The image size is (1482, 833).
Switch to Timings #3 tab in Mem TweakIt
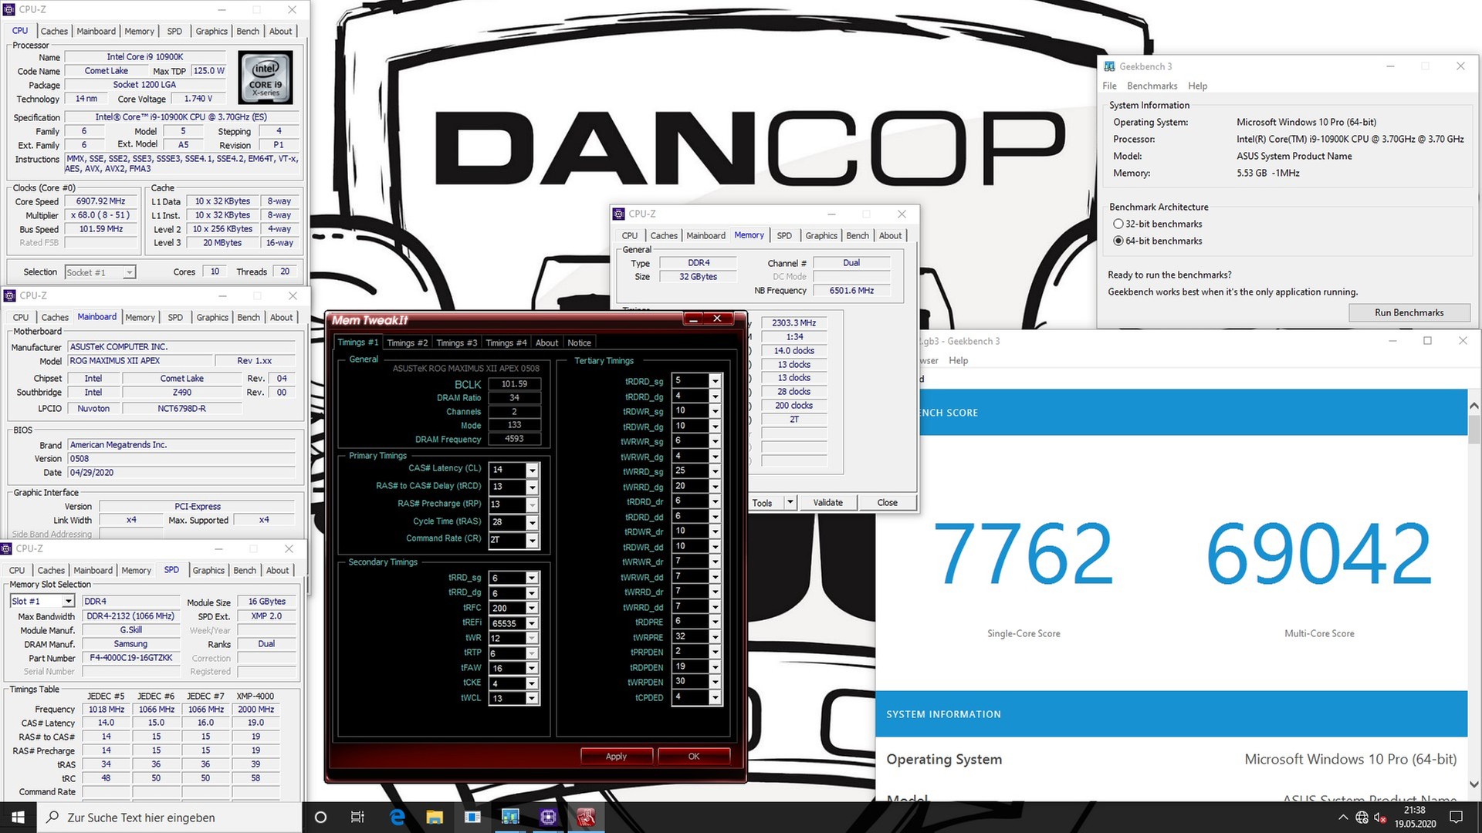pos(456,343)
